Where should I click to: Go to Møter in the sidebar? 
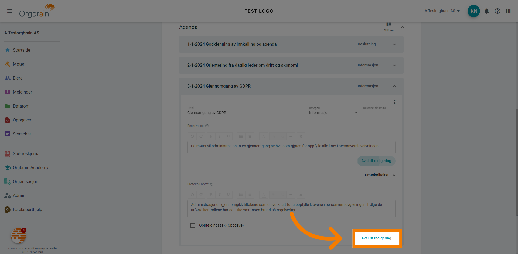(19, 64)
